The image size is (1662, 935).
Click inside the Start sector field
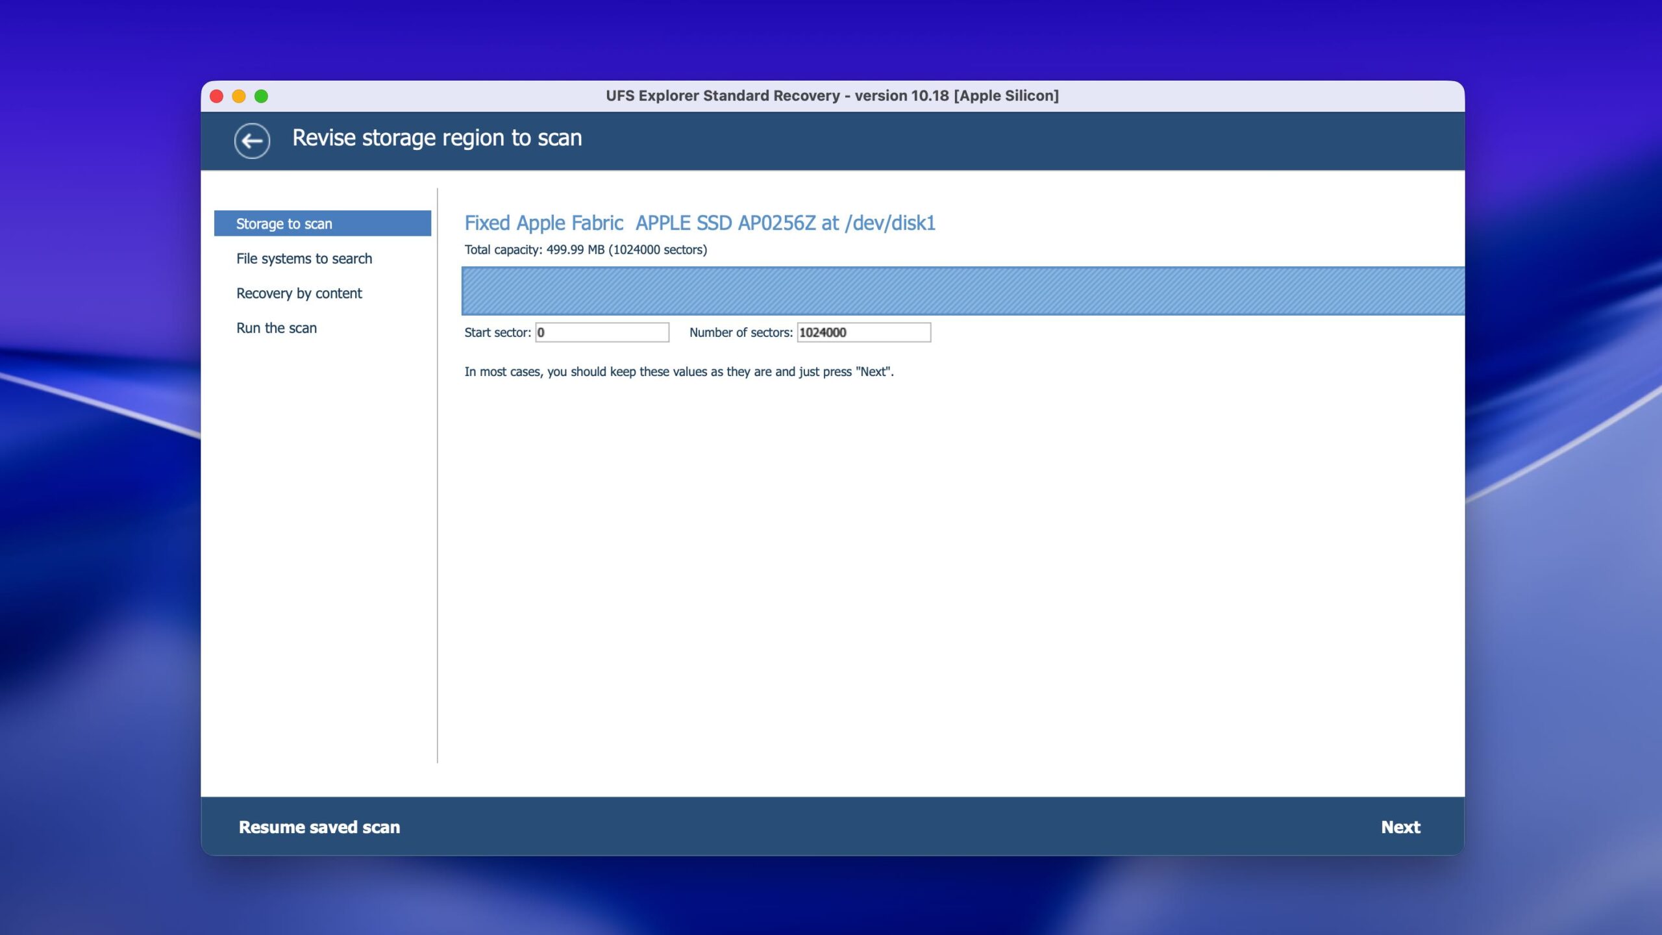pos(602,332)
